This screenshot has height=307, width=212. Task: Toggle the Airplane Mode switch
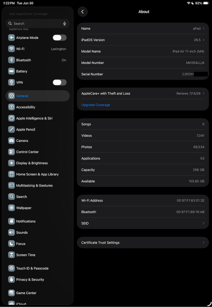60,38
